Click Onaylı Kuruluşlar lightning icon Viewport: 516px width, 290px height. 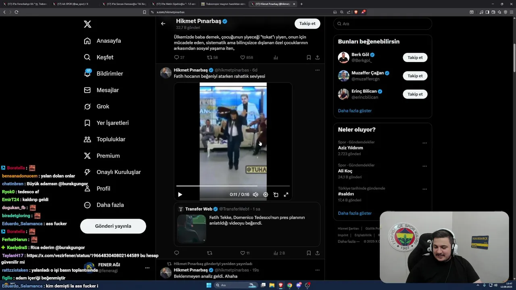click(87, 172)
